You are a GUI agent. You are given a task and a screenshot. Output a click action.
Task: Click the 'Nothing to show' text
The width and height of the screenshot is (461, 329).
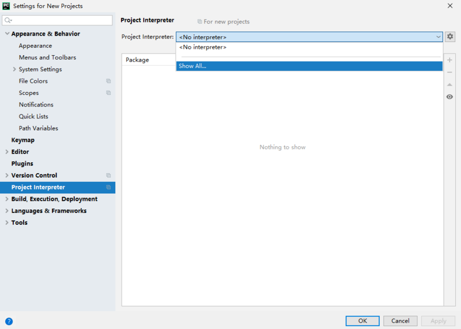282,147
